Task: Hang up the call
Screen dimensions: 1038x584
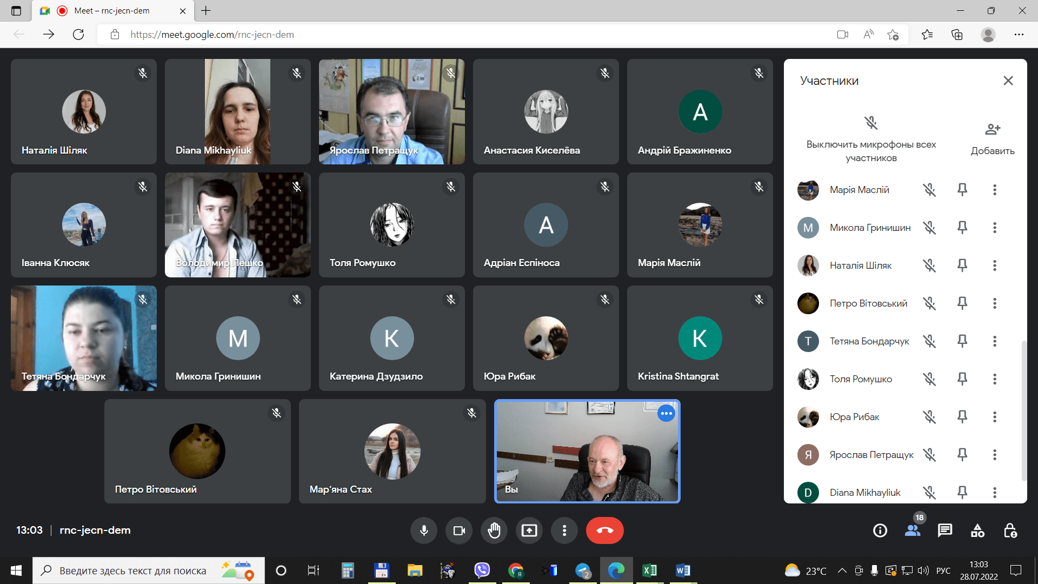Action: (x=604, y=530)
